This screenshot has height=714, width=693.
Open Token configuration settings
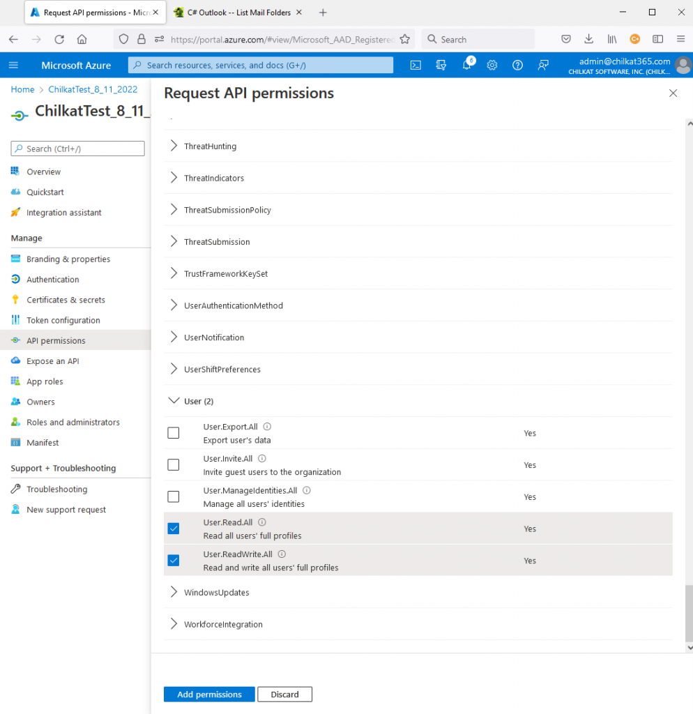[62, 319]
